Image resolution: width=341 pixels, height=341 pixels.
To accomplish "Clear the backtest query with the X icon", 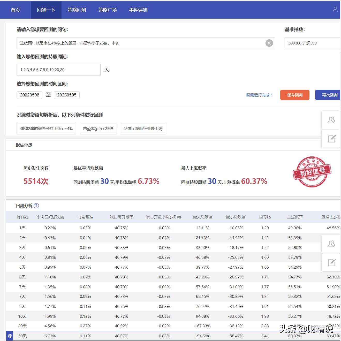I will 269,43.
